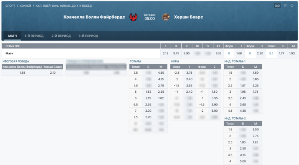Pick home win odds 2.12
299x165 pixels.
(x=166, y=54)
